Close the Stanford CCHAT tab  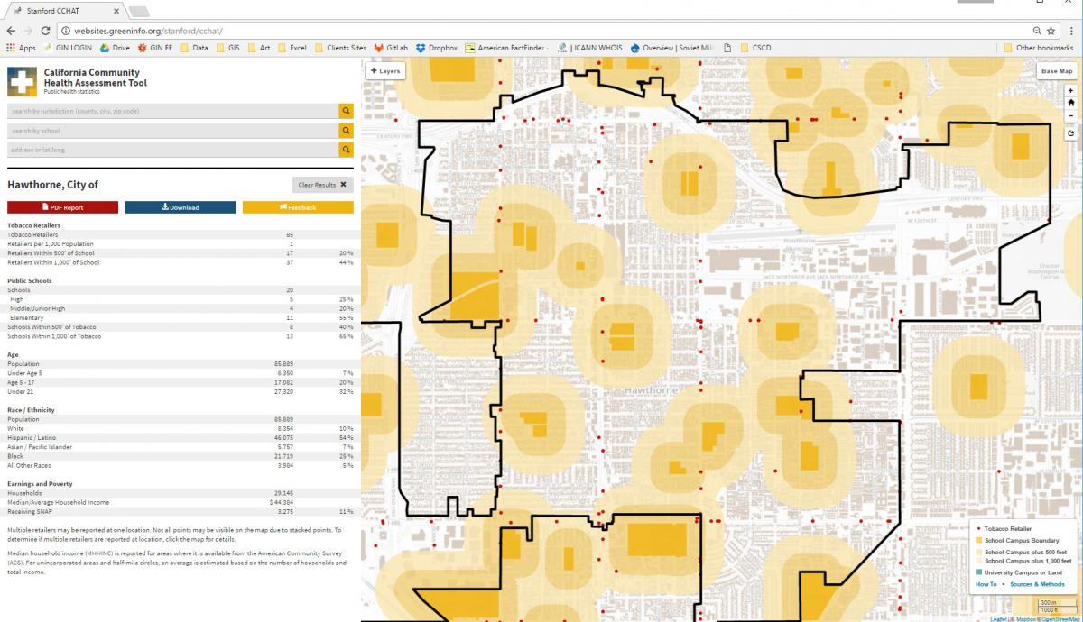[116, 11]
